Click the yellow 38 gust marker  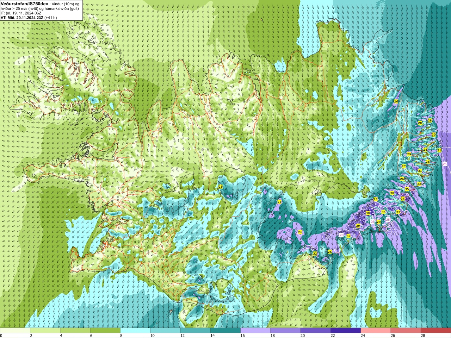(368, 213)
